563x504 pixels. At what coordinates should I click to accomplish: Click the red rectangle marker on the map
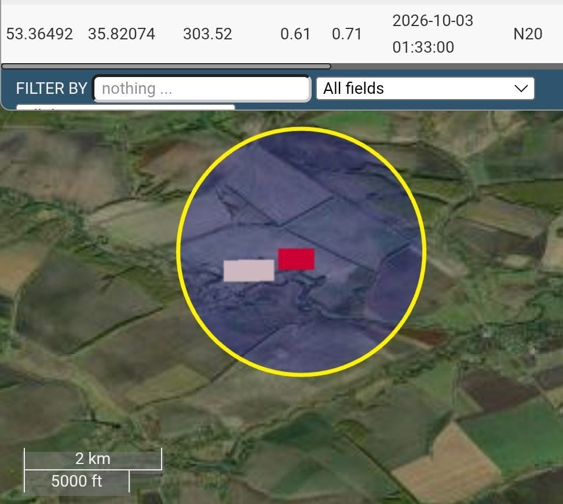tap(296, 259)
